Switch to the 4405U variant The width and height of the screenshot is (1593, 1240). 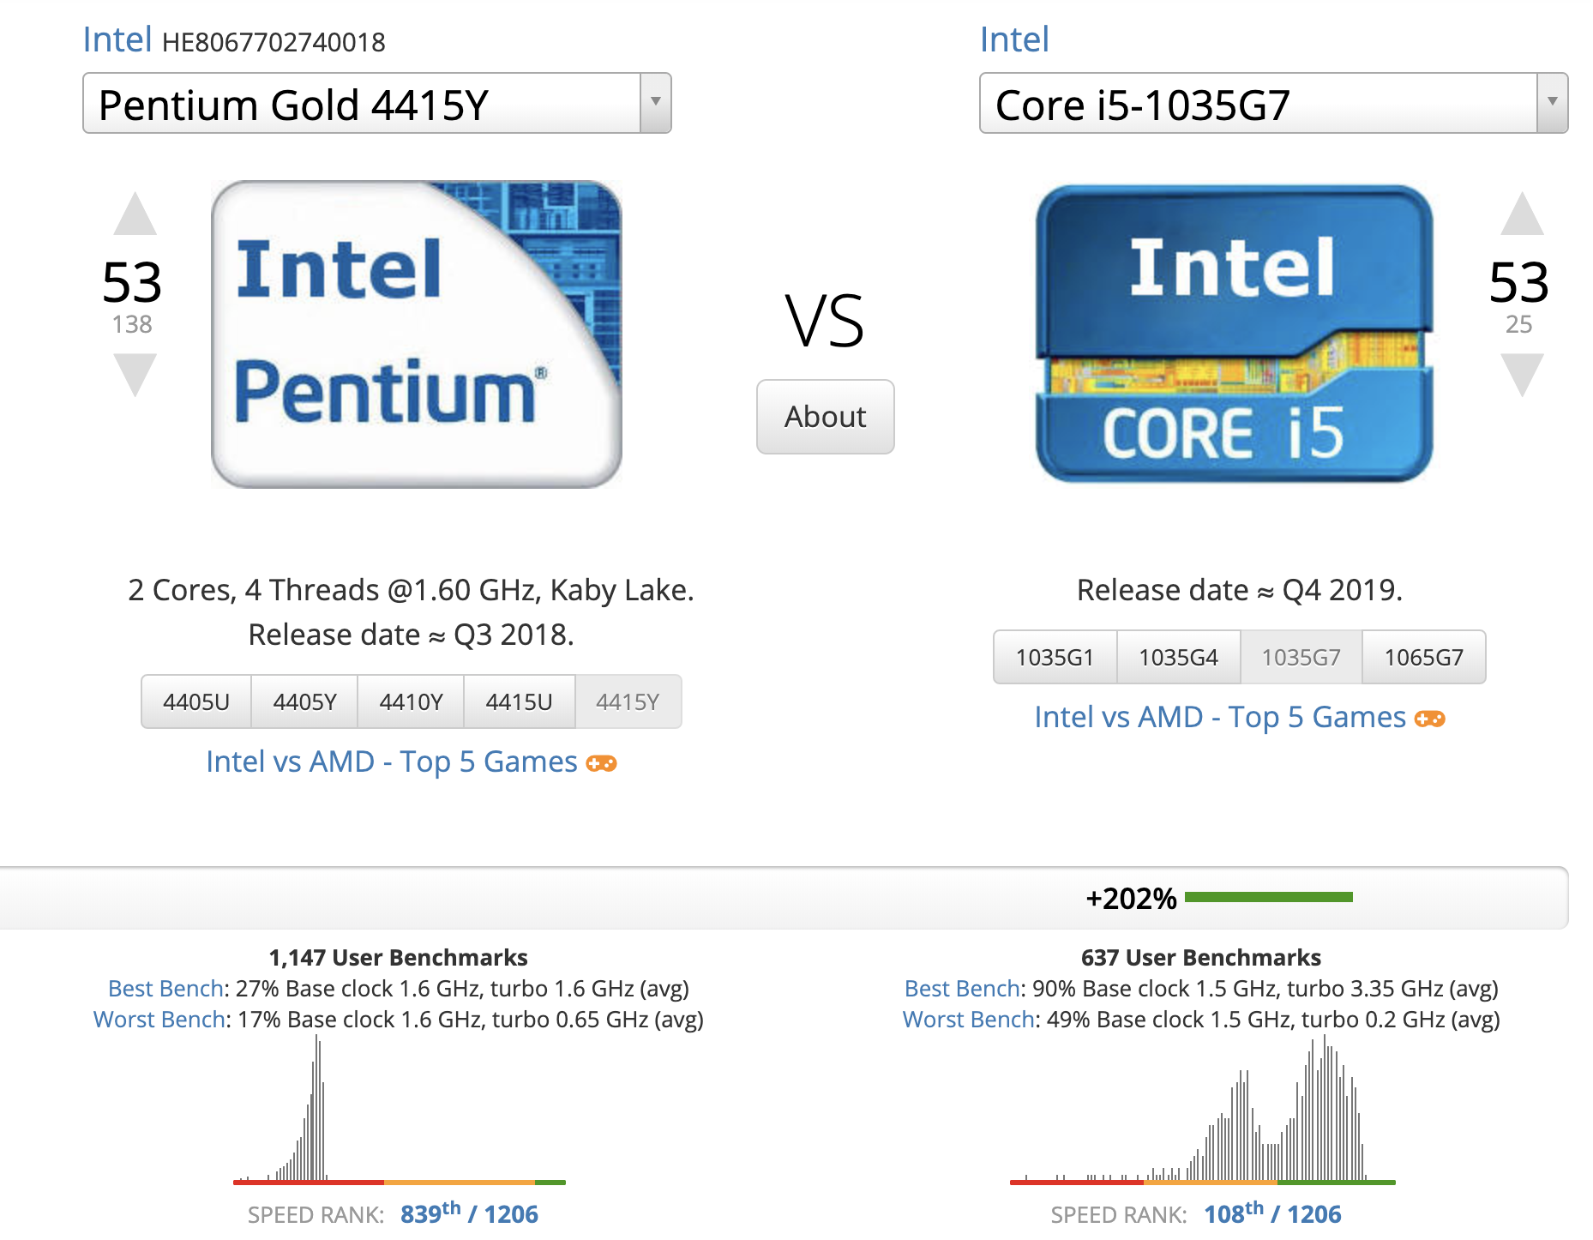coord(196,701)
